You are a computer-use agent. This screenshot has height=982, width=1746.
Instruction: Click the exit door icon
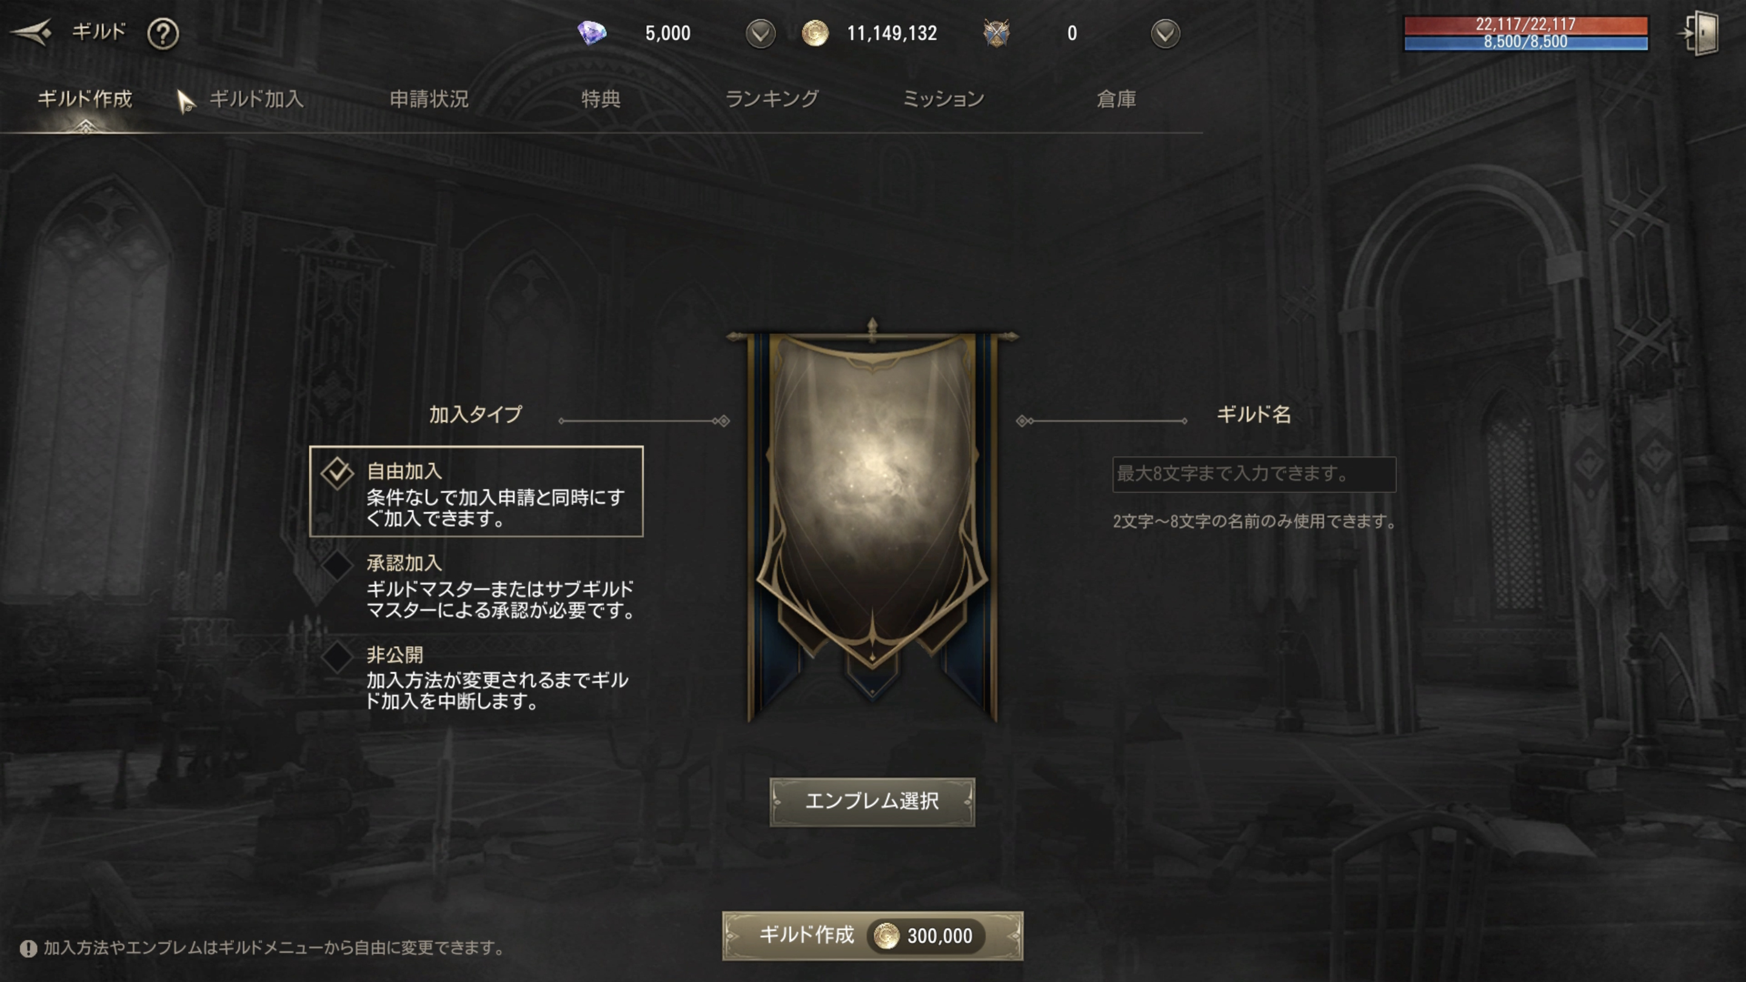point(1702,33)
